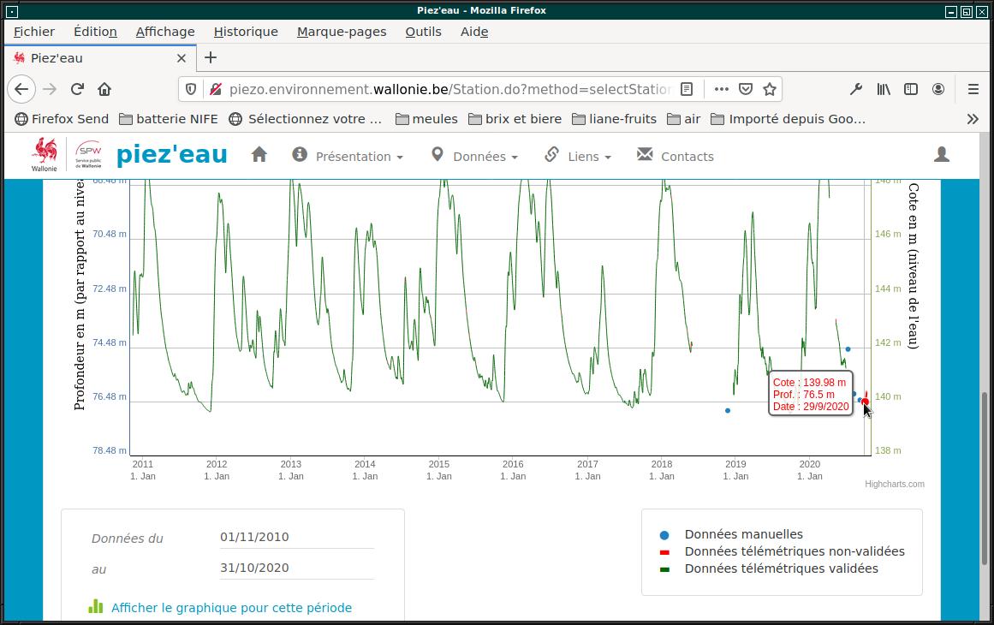The width and height of the screenshot is (994, 625).
Task: Open page actions three-dot menu
Action: pos(722,89)
